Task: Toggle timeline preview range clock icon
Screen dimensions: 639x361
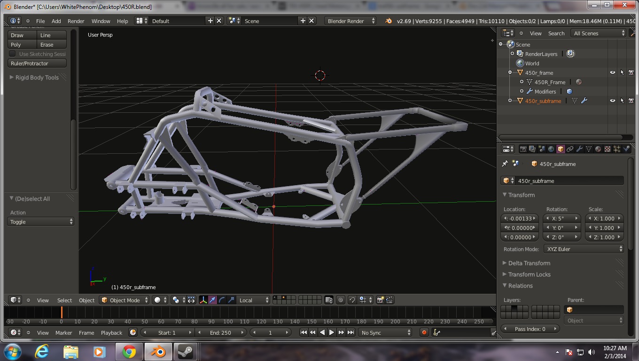Action: coord(133,332)
